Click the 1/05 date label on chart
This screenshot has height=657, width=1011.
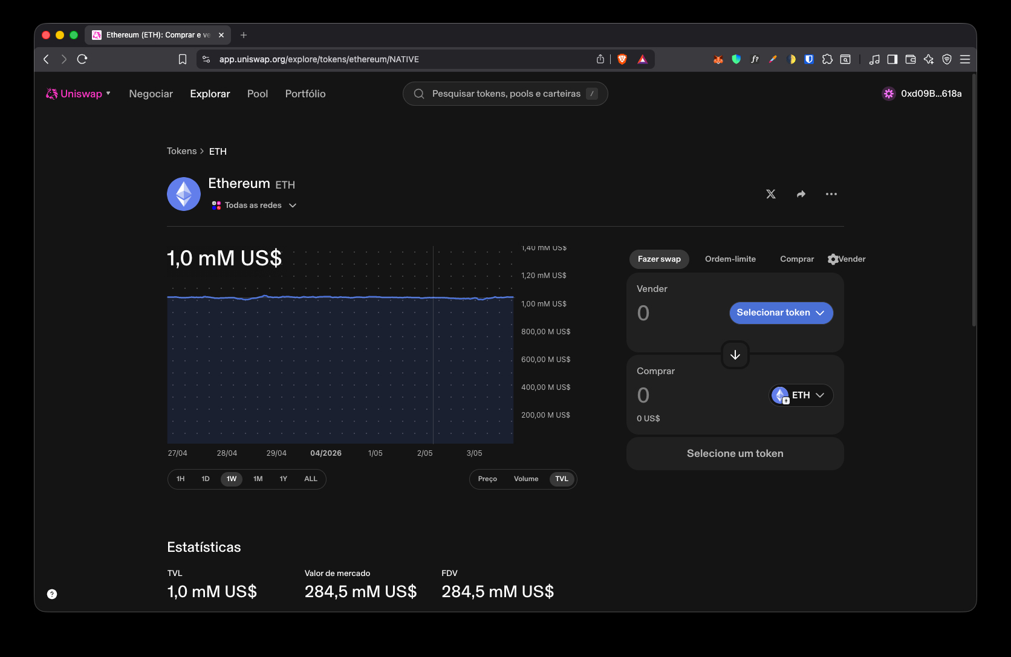coord(375,453)
